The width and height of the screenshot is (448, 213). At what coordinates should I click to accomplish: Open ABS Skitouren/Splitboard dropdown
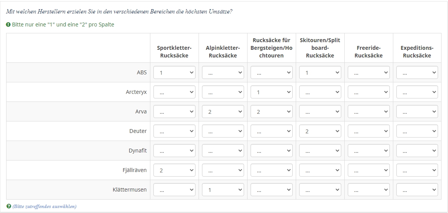coord(320,72)
